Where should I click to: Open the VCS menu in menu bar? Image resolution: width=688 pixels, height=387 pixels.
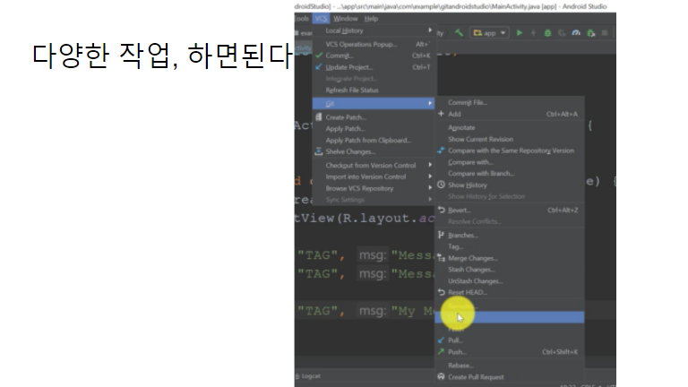pos(321,19)
